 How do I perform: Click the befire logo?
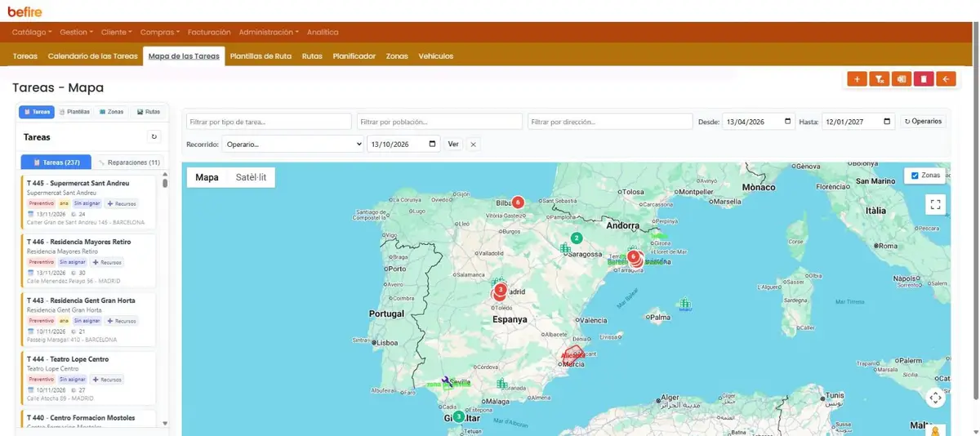[24, 11]
